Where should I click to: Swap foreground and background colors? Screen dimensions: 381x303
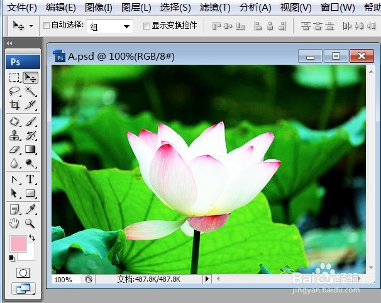coord(32,238)
